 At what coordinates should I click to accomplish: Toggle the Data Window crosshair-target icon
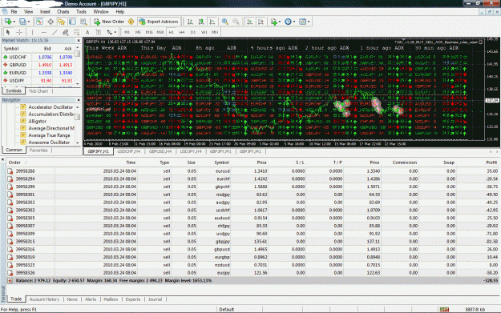(x=51, y=22)
